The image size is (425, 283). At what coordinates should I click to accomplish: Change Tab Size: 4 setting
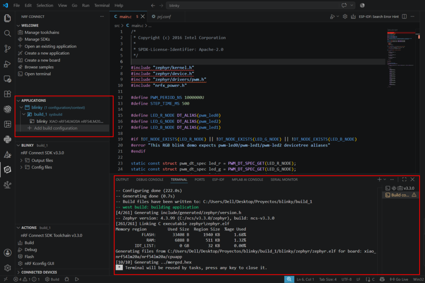328,279
